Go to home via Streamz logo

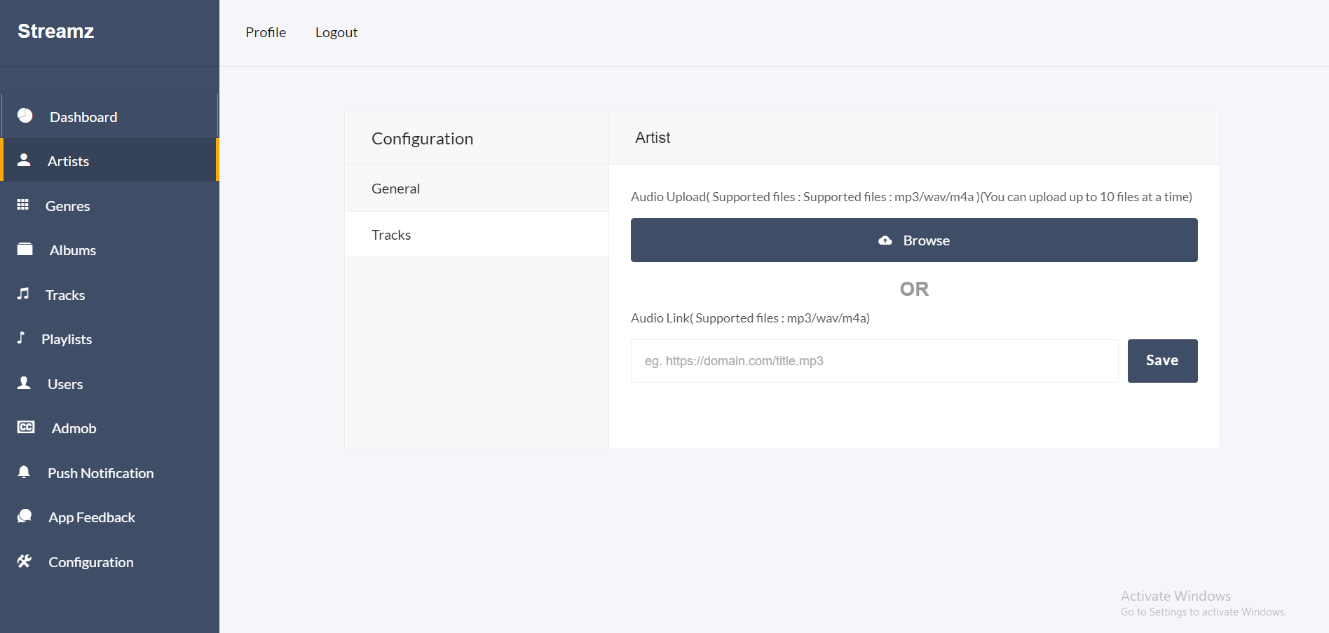coord(56,32)
